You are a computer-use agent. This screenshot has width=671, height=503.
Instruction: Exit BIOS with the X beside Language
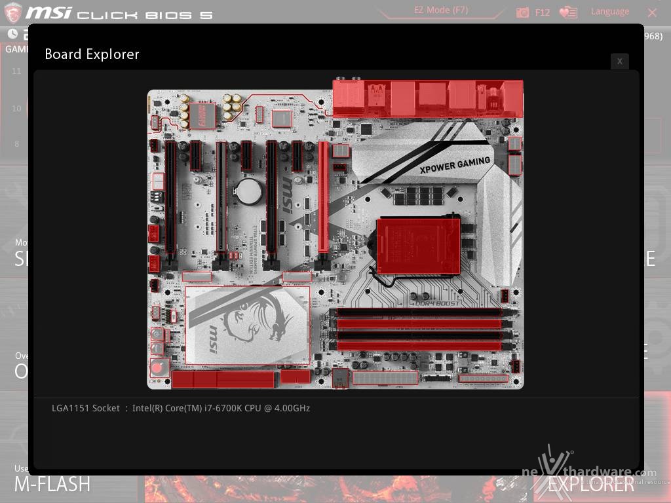(x=652, y=13)
